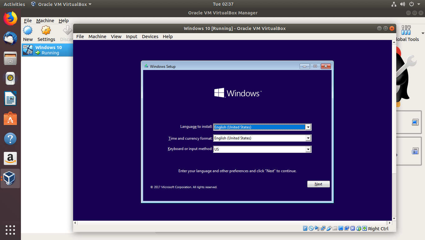
Task: Launch Firefox from the Ubuntu dock
Action: (x=10, y=18)
